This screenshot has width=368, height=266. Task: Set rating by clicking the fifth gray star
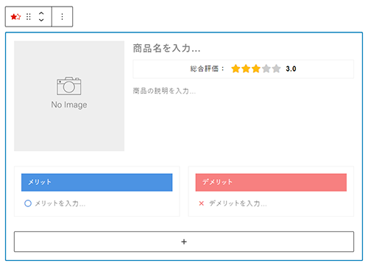tap(276, 69)
